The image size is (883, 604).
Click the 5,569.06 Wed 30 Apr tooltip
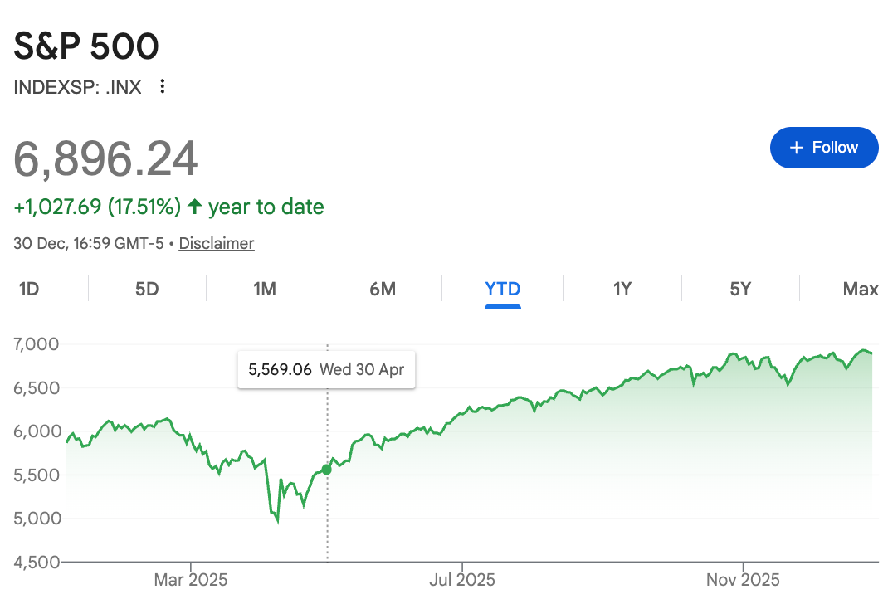pos(326,369)
